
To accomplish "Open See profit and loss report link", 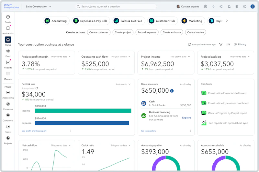I will (34, 131).
